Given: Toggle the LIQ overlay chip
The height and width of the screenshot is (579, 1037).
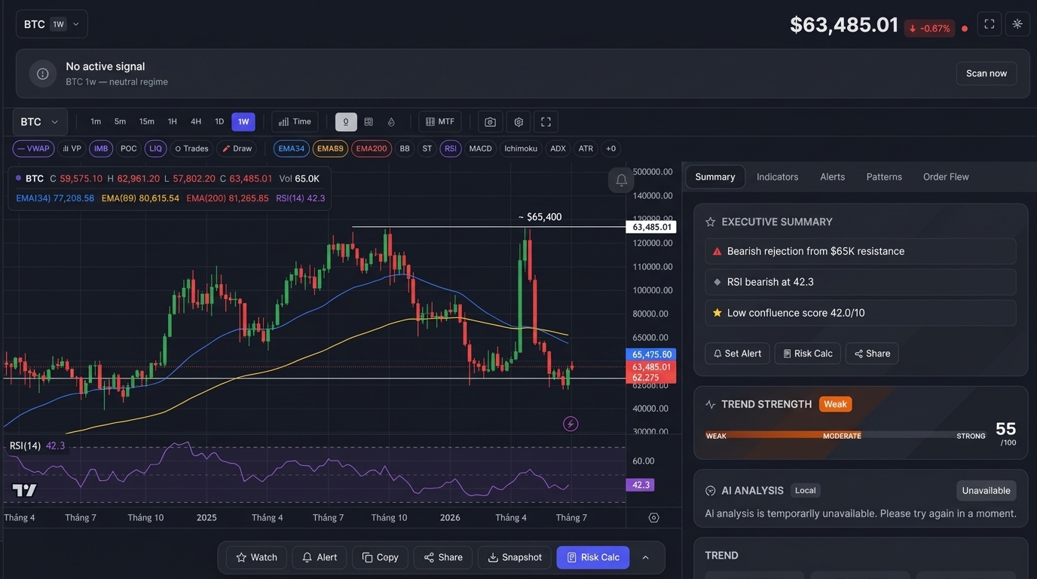Looking at the screenshot, I should coord(155,149).
